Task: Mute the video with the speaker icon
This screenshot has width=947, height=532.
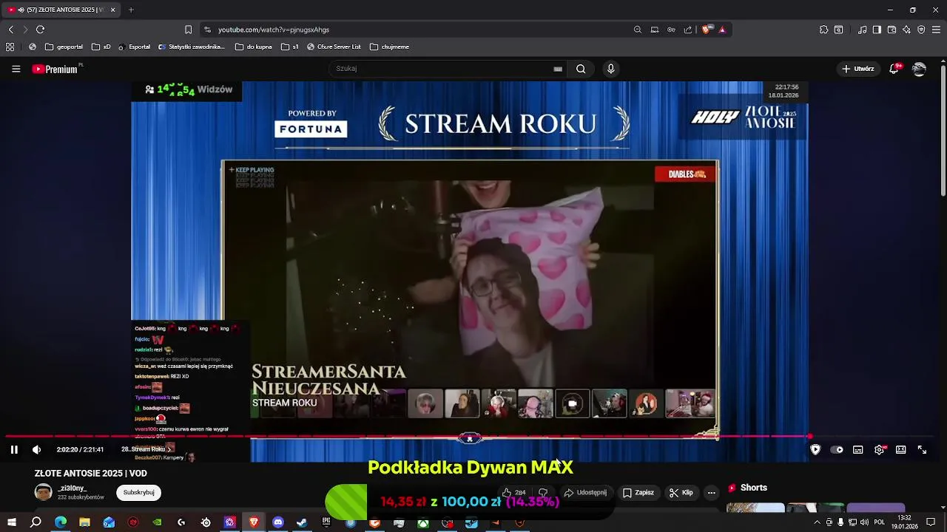Action: pos(36,449)
